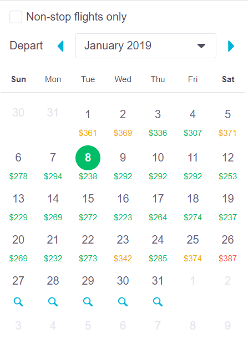The height and width of the screenshot is (349, 248).
Task: Select greyed-out December 30 date
Action: tap(18, 113)
